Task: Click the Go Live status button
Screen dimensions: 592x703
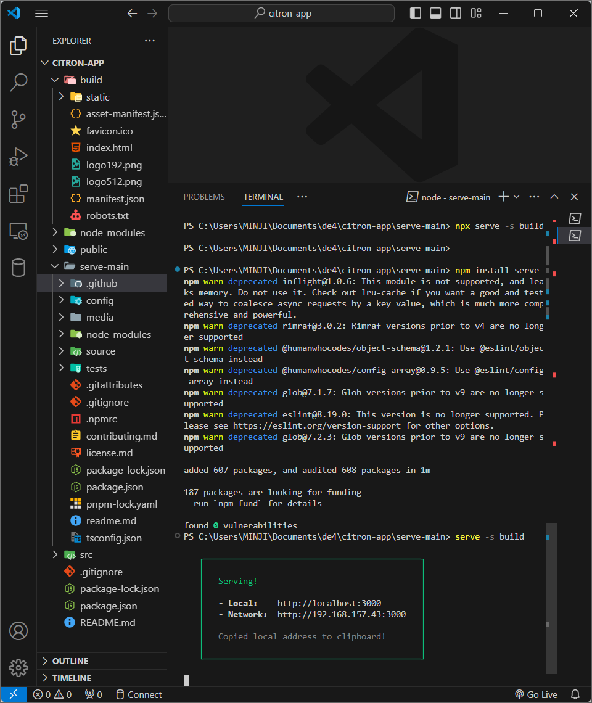Action: pos(536,694)
